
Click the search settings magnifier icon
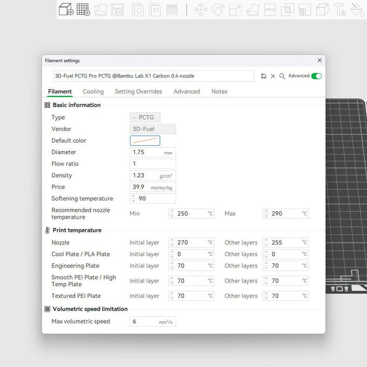coord(282,76)
